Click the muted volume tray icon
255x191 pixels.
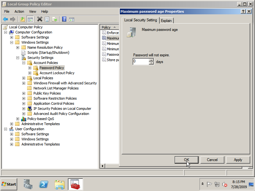click(x=225, y=184)
